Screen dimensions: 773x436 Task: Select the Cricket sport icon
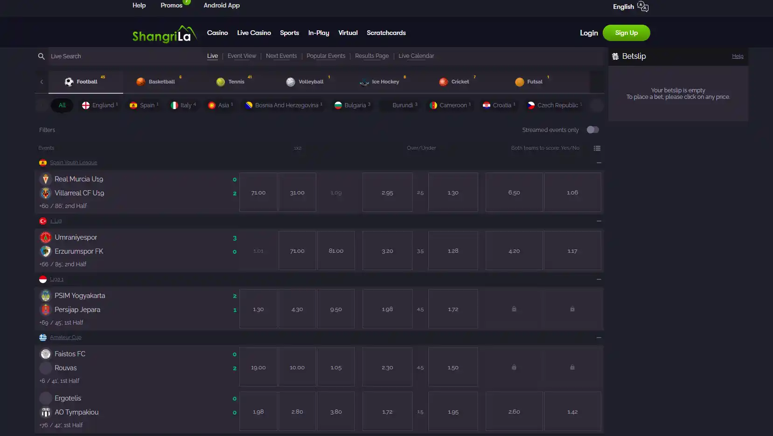pyautogui.click(x=444, y=82)
